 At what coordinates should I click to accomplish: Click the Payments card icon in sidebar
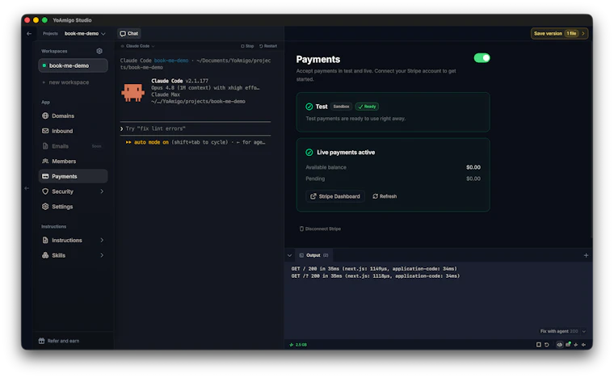pos(45,176)
